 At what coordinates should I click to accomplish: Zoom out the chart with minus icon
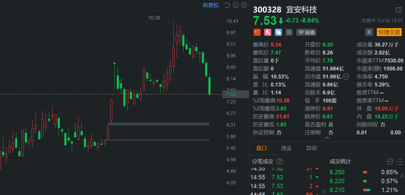(x=235, y=5)
